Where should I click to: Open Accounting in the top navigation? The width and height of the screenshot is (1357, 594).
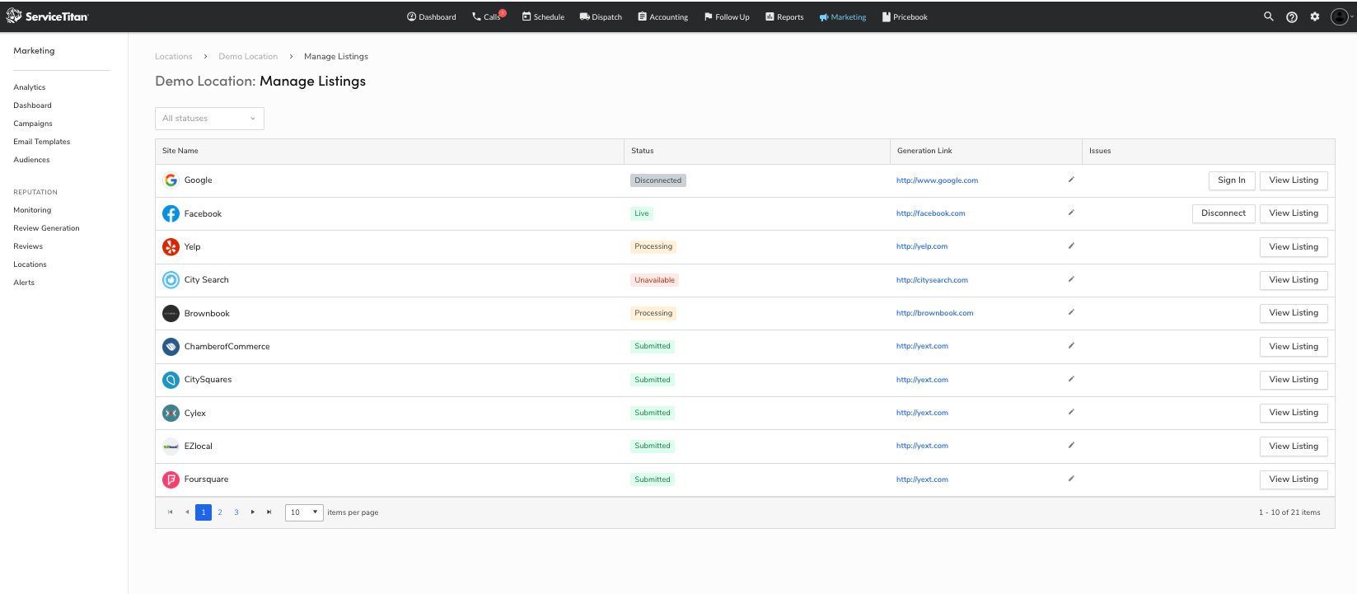coord(663,16)
